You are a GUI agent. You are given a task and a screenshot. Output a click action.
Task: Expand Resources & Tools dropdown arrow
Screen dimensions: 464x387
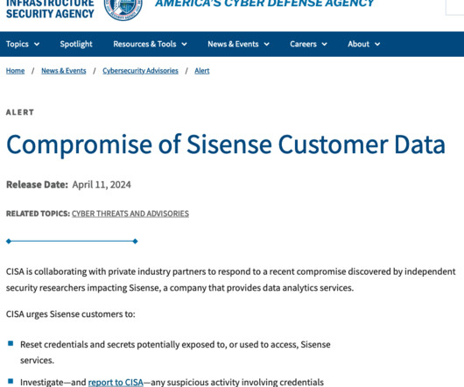(x=184, y=45)
